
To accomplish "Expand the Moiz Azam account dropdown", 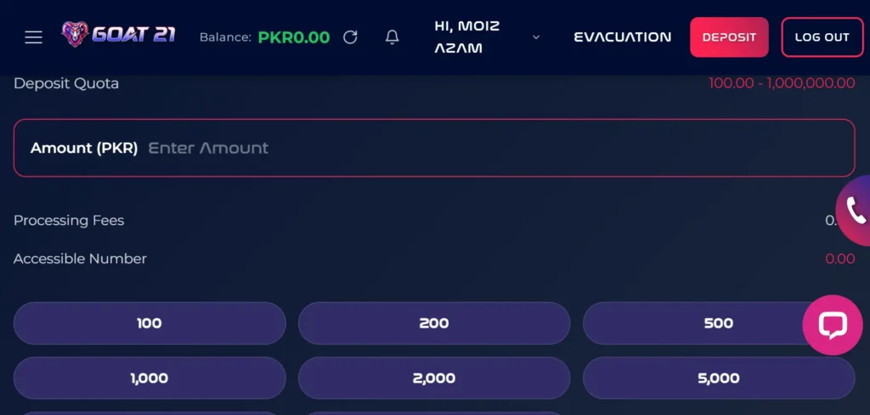I will pyautogui.click(x=536, y=37).
